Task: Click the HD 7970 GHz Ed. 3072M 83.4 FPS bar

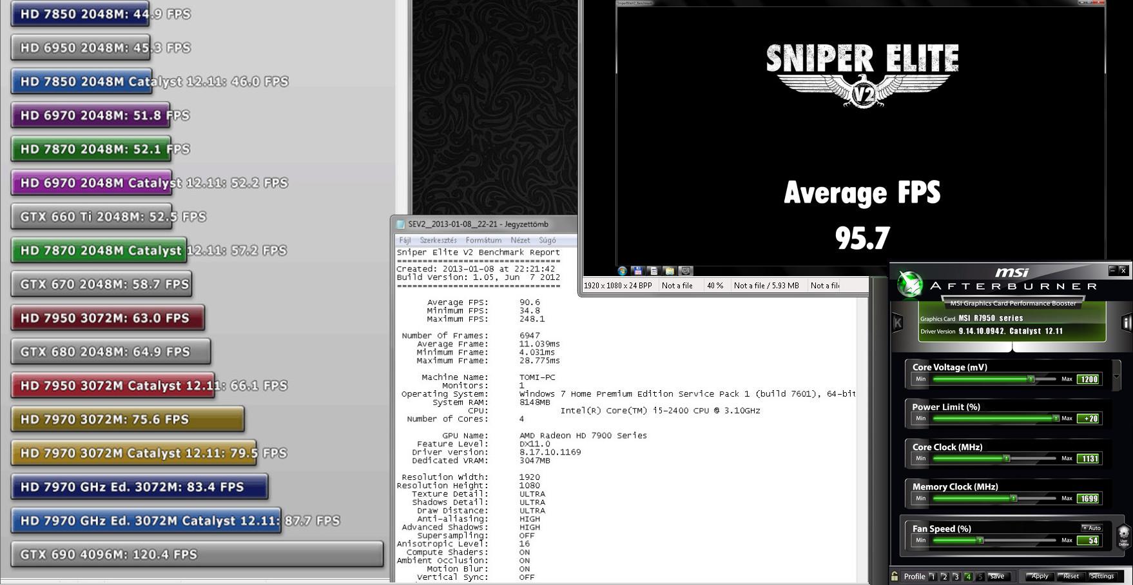Action: (139, 487)
